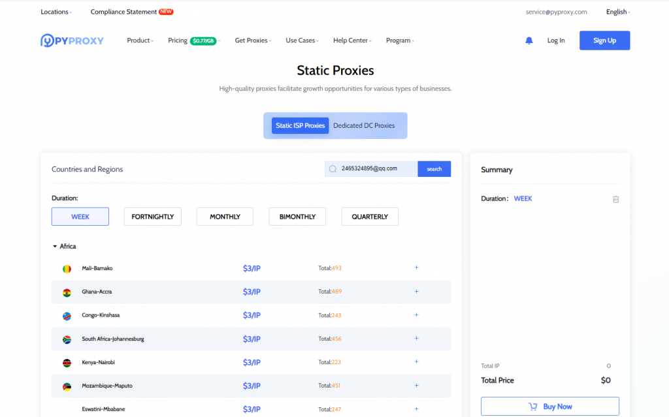Open the English language dropdown
The width and height of the screenshot is (669, 417).
tap(617, 11)
